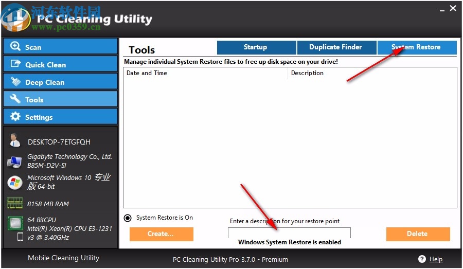Viewport: 463px width, 269px height.
Task: Select the Tools sidebar item
Action: click(x=60, y=99)
